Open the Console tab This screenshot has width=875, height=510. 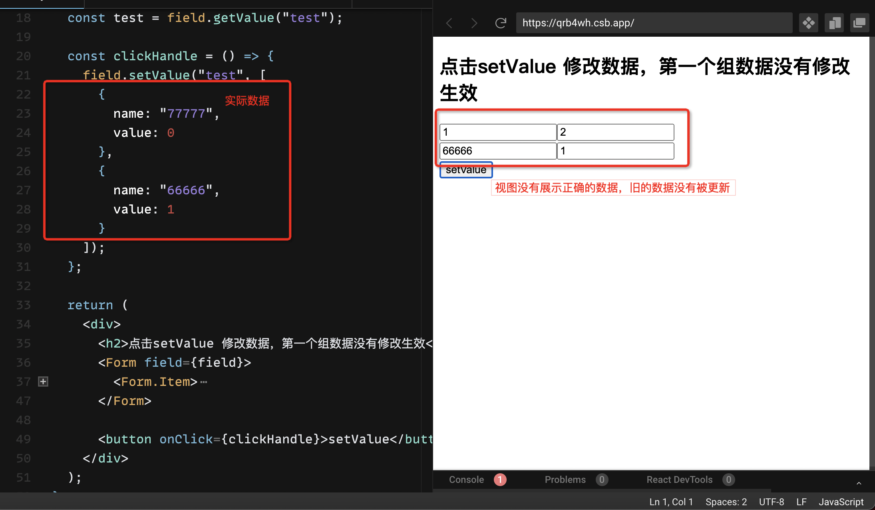(466, 480)
